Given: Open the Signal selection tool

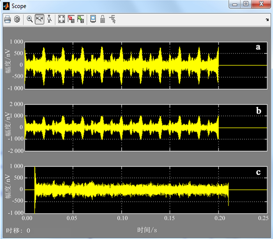Looking at the screenshot, I should (112, 19).
